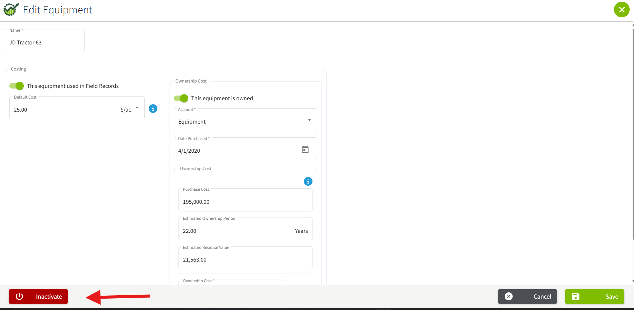Open the $/ac unit dropdown

[x=130, y=109]
